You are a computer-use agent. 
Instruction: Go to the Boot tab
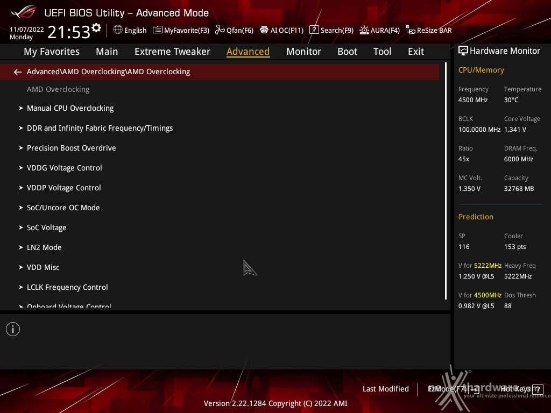point(347,52)
